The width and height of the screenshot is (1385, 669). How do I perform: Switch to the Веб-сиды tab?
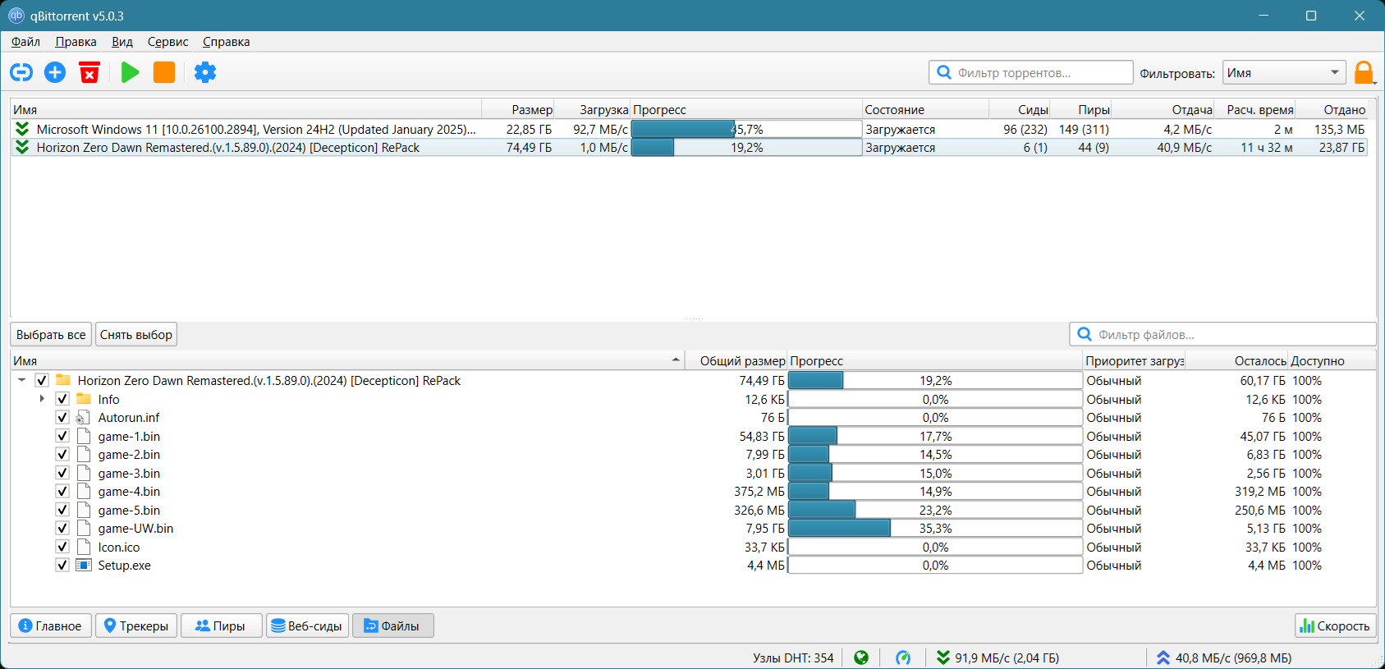(x=307, y=625)
